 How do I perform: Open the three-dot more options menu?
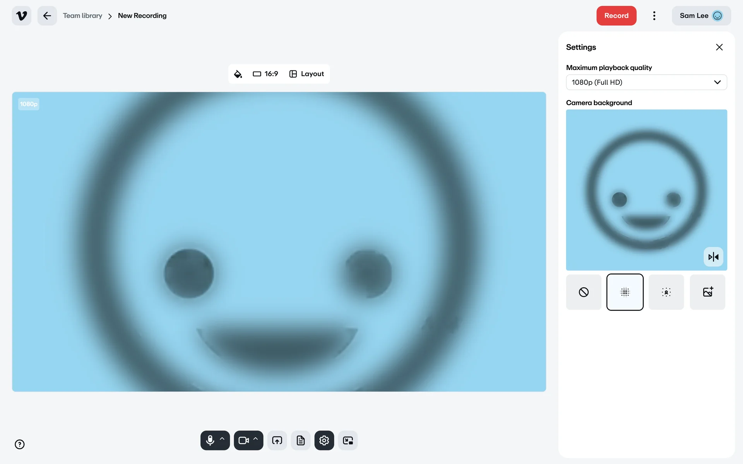[654, 16]
